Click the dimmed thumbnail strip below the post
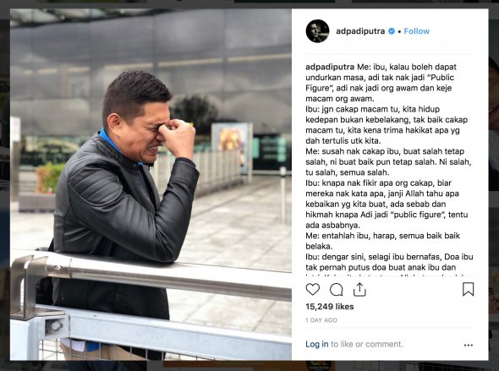Image resolution: width=499 pixels, height=371 pixels. (x=249, y=366)
